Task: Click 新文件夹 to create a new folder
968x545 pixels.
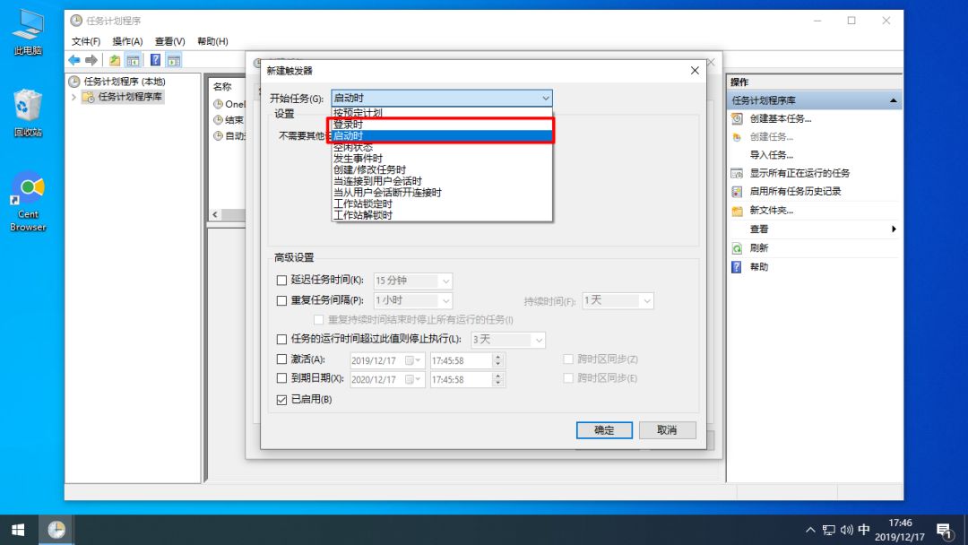Action: 773,210
